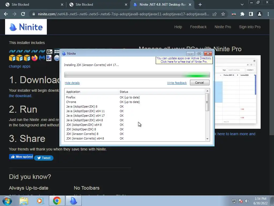Click the Facebook Like button
The height and width of the screenshot is (206, 274).
click(x=21, y=157)
